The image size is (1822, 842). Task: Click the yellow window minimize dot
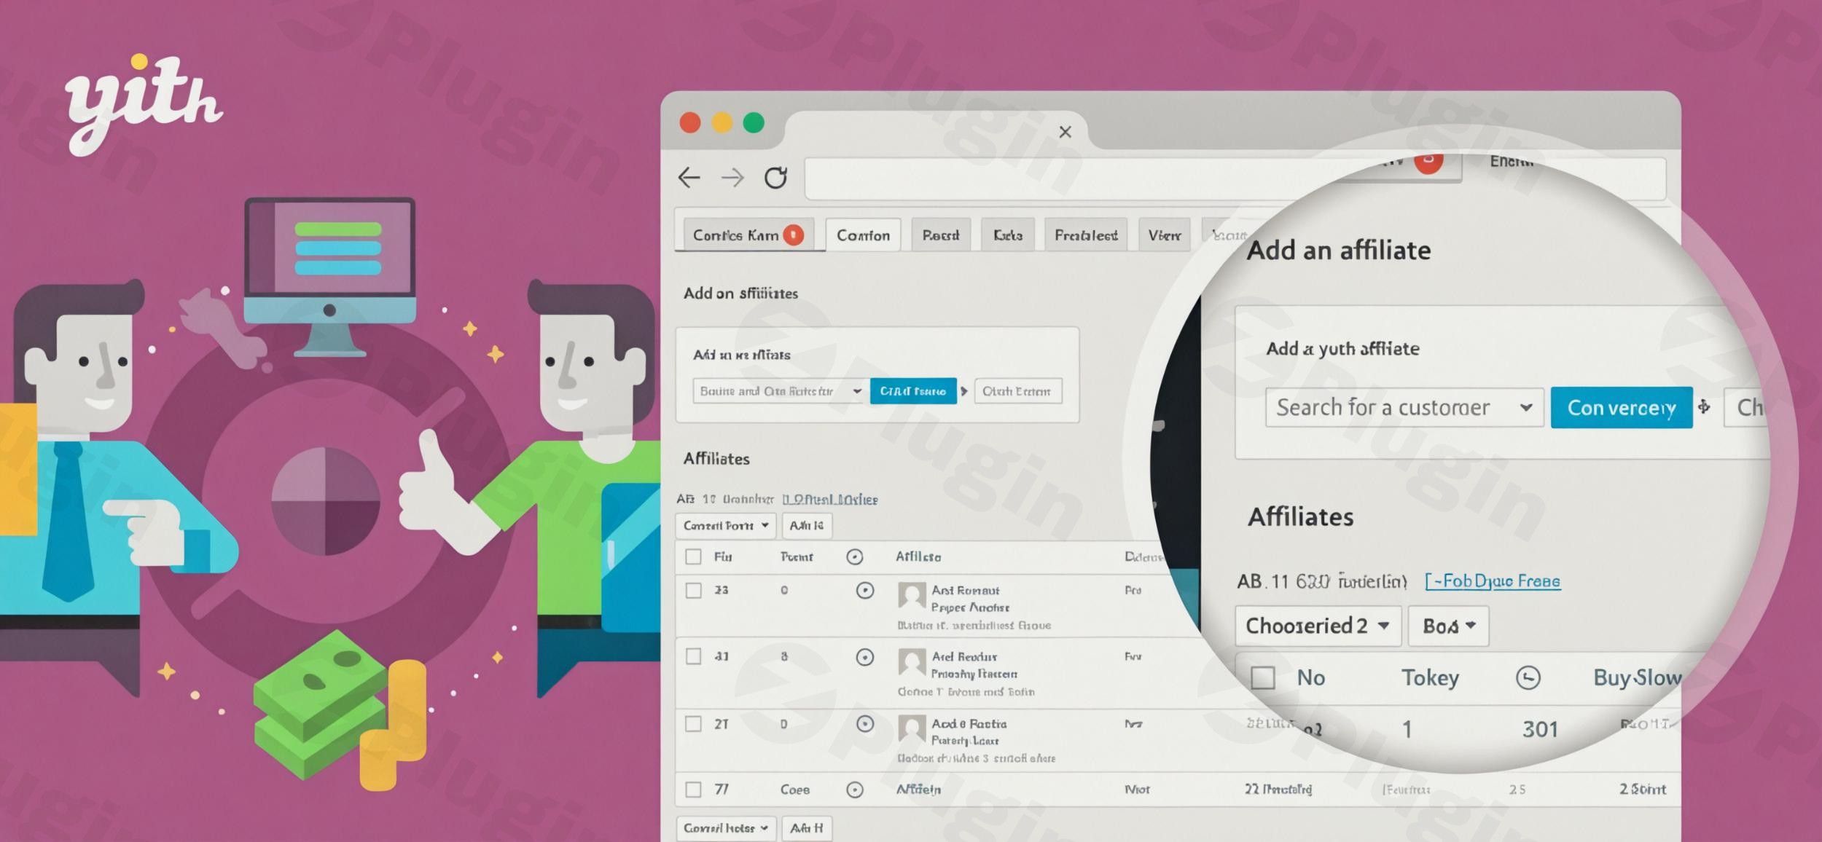click(722, 122)
